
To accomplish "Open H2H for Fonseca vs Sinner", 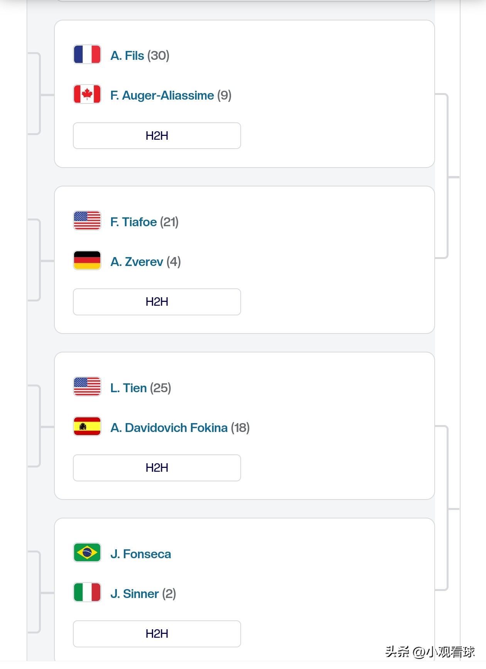I will 157,634.
